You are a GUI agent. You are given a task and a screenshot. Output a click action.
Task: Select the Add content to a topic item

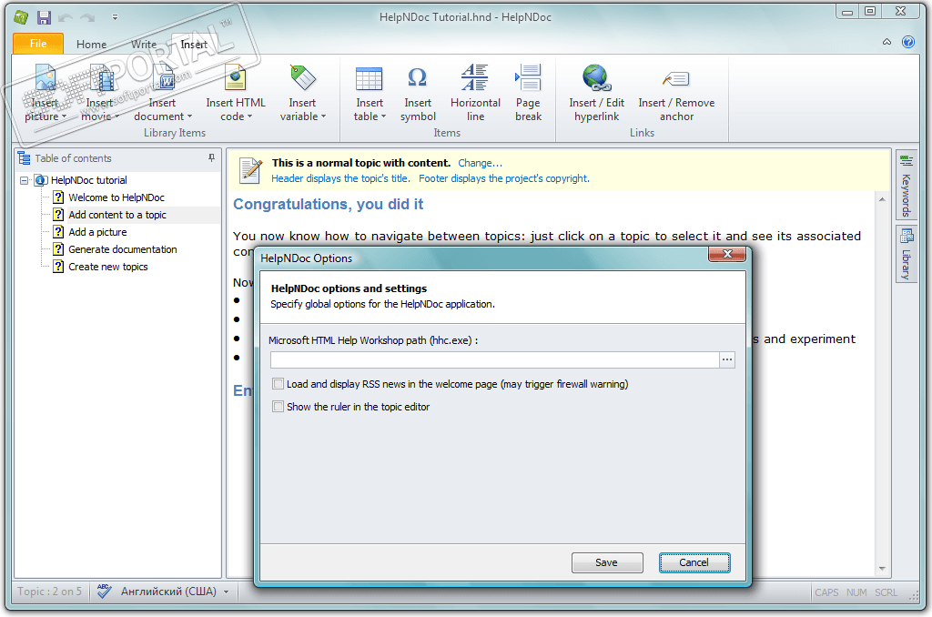pyautogui.click(x=117, y=215)
